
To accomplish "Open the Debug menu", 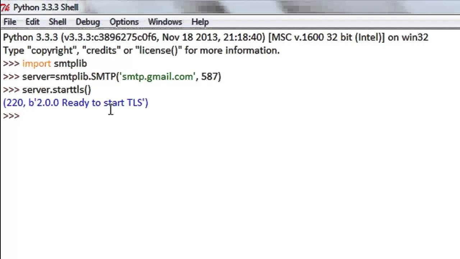I will click(x=88, y=22).
